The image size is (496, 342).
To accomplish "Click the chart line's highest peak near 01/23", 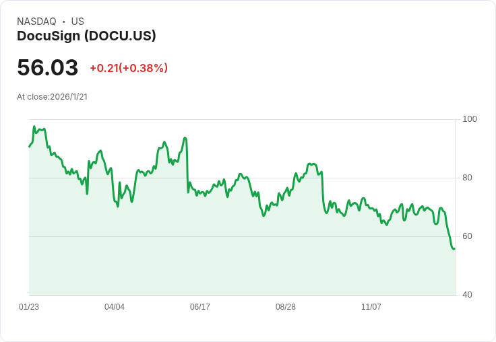I will coord(34,127).
